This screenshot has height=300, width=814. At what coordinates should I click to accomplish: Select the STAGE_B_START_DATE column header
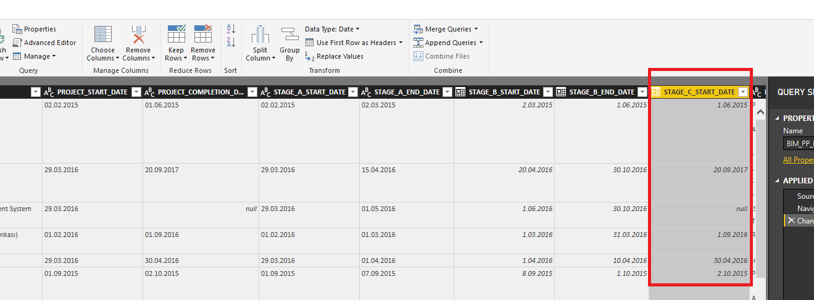click(504, 92)
